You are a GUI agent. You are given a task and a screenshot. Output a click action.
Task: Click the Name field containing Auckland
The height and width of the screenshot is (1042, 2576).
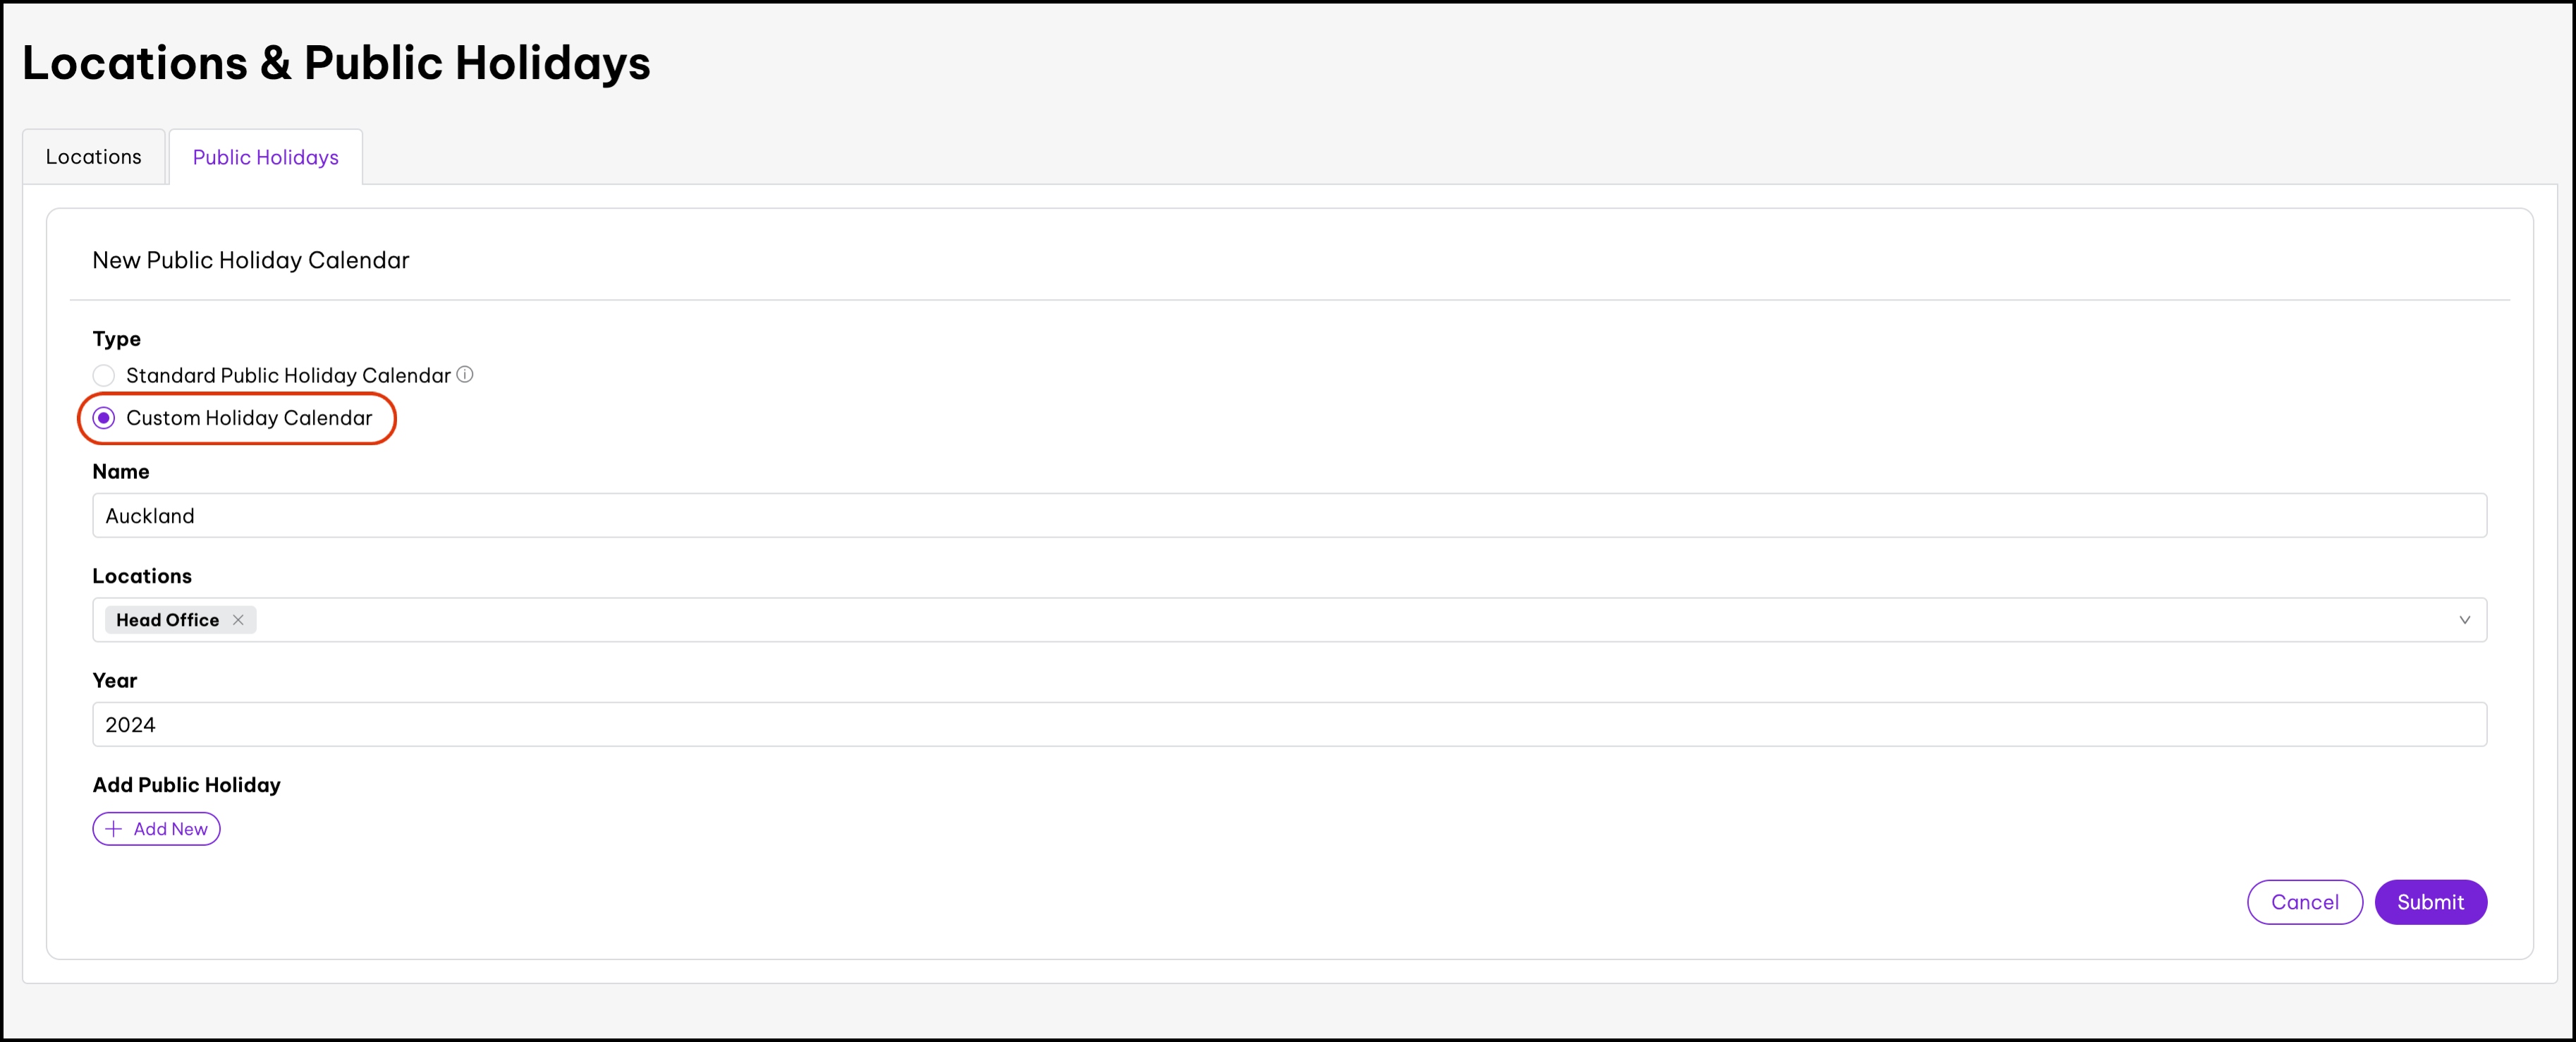tap(1288, 516)
